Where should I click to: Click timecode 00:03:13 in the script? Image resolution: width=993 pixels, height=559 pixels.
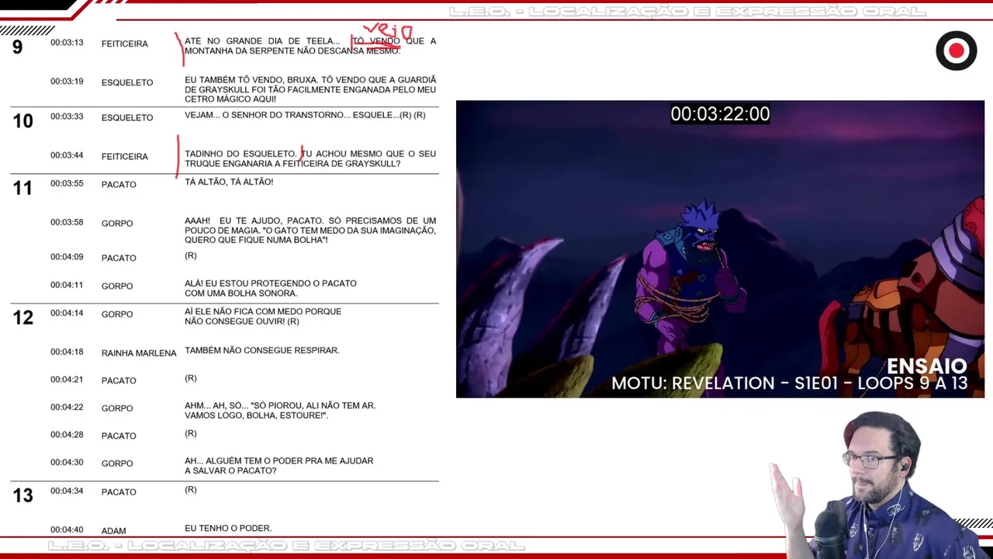click(67, 43)
